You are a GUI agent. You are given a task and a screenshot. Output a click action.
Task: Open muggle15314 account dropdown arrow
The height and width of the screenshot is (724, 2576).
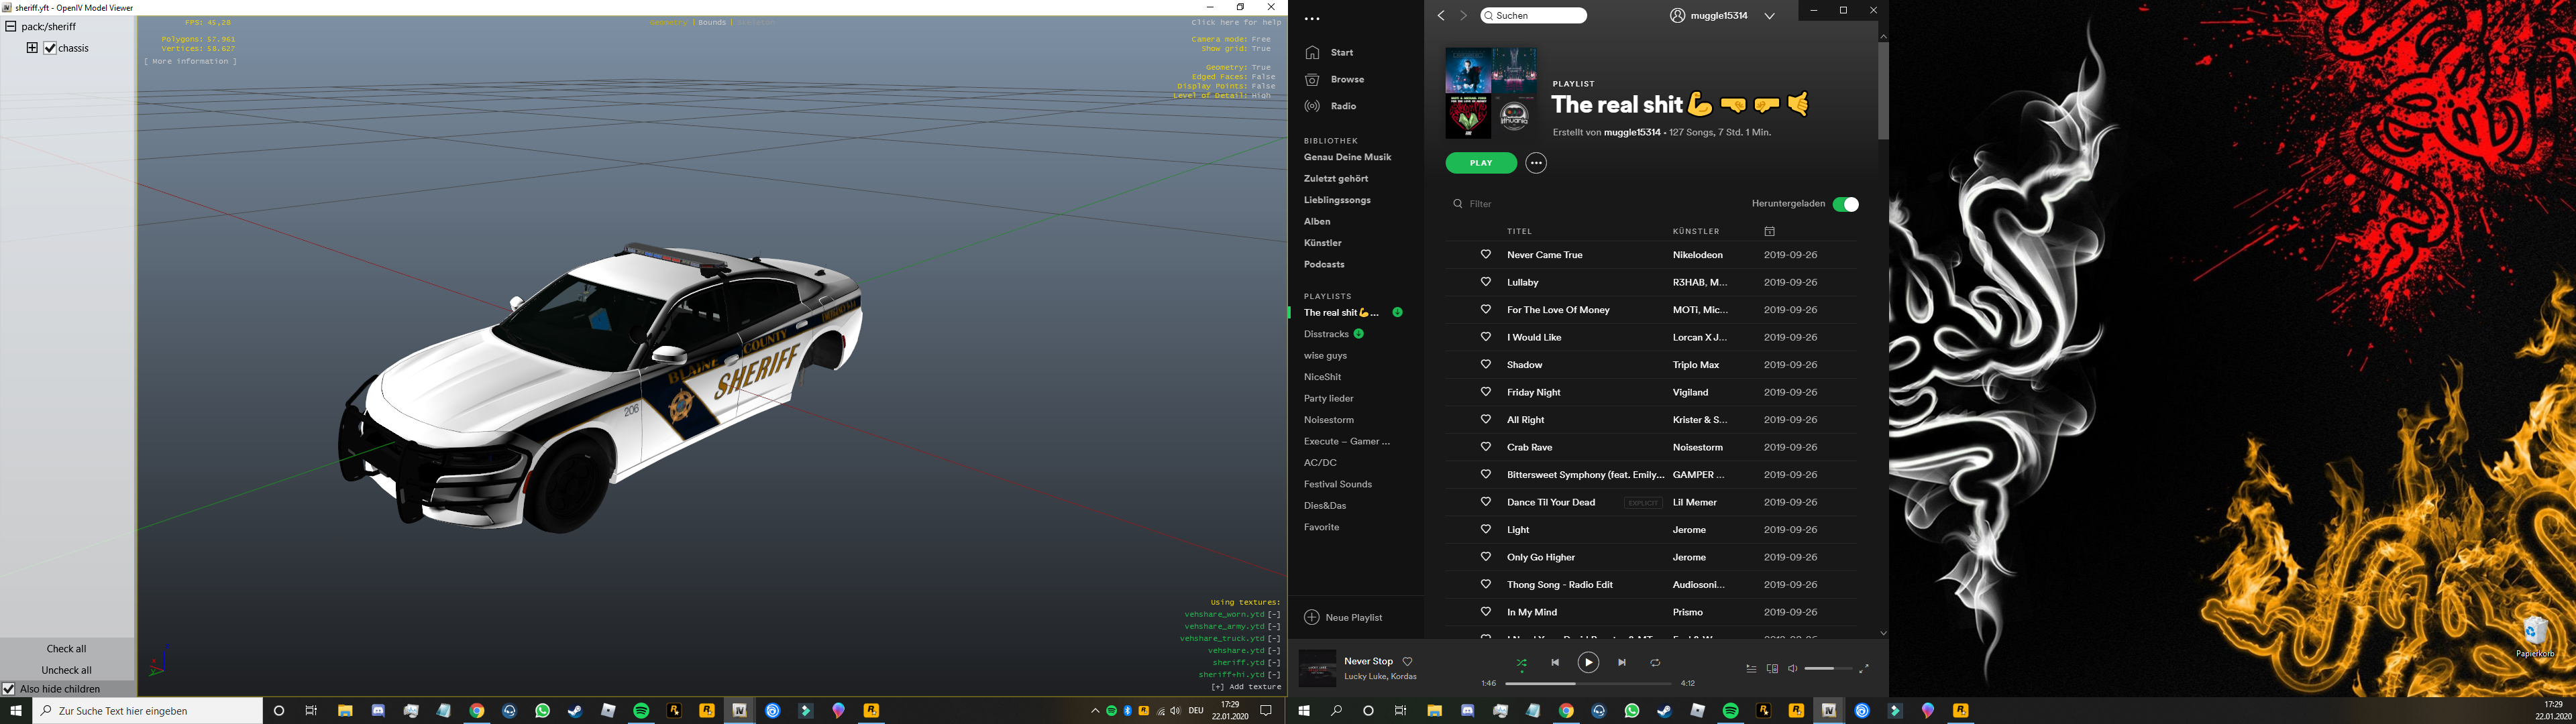coord(1769,16)
